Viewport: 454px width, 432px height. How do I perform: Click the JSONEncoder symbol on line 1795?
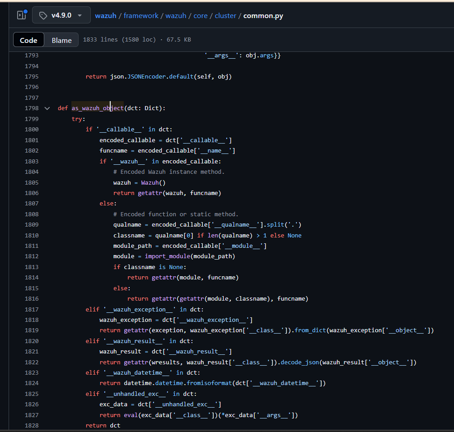click(x=146, y=77)
